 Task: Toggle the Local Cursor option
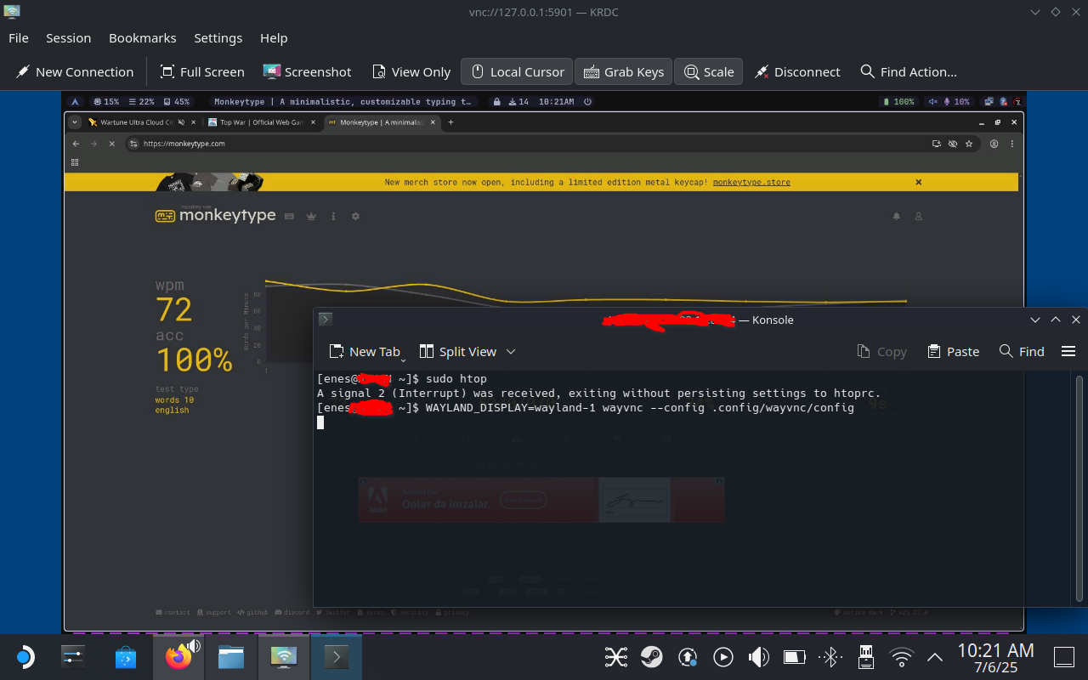[x=517, y=72]
